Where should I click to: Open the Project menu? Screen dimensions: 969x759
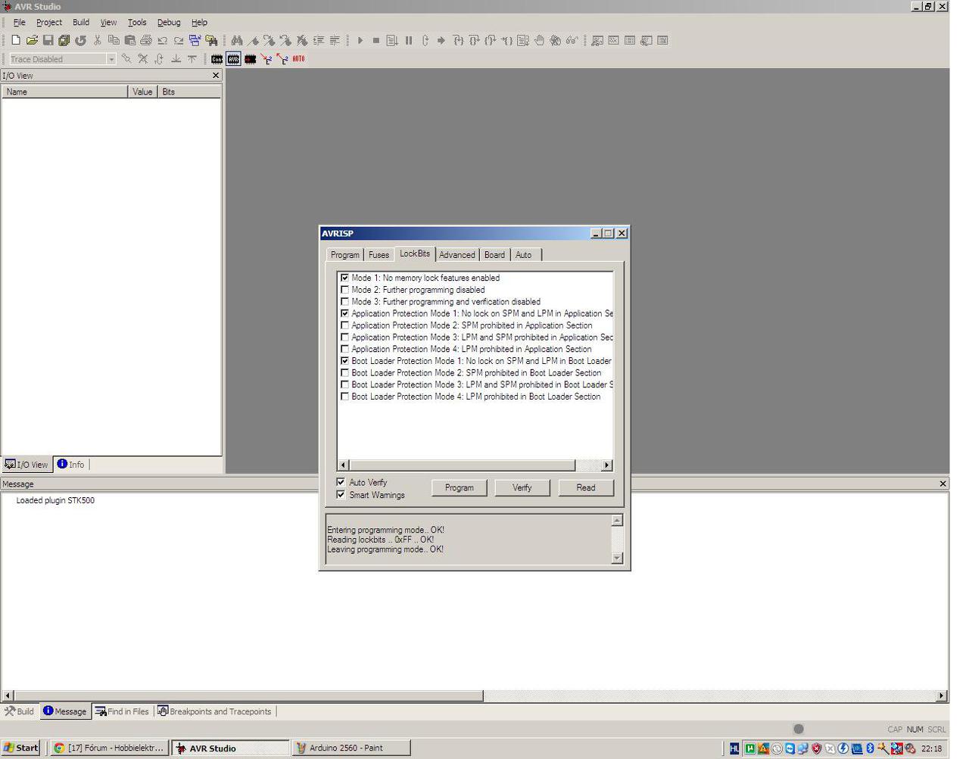point(49,23)
